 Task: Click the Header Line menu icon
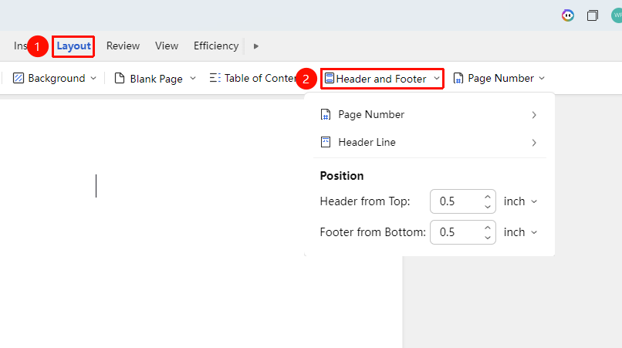tap(326, 142)
